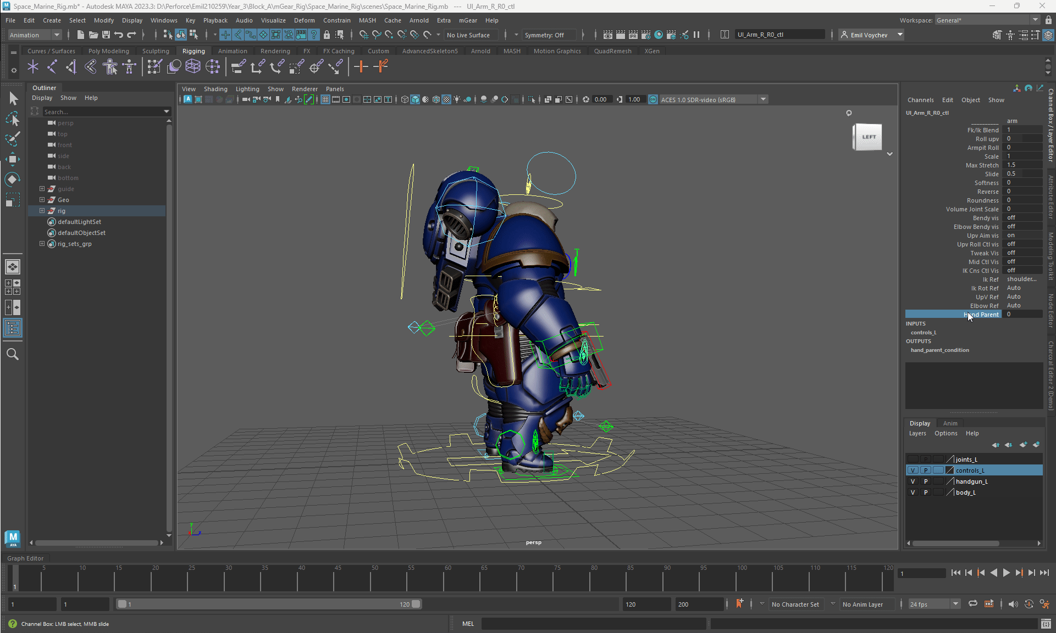Click the No Character Set button
The height and width of the screenshot is (633, 1056).
[795, 604]
